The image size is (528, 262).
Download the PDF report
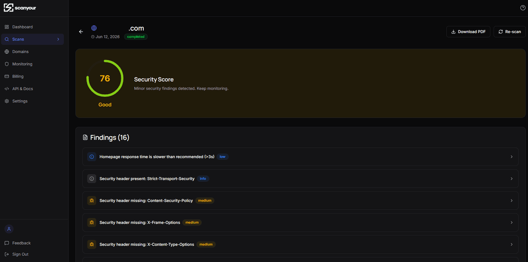click(x=468, y=32)
